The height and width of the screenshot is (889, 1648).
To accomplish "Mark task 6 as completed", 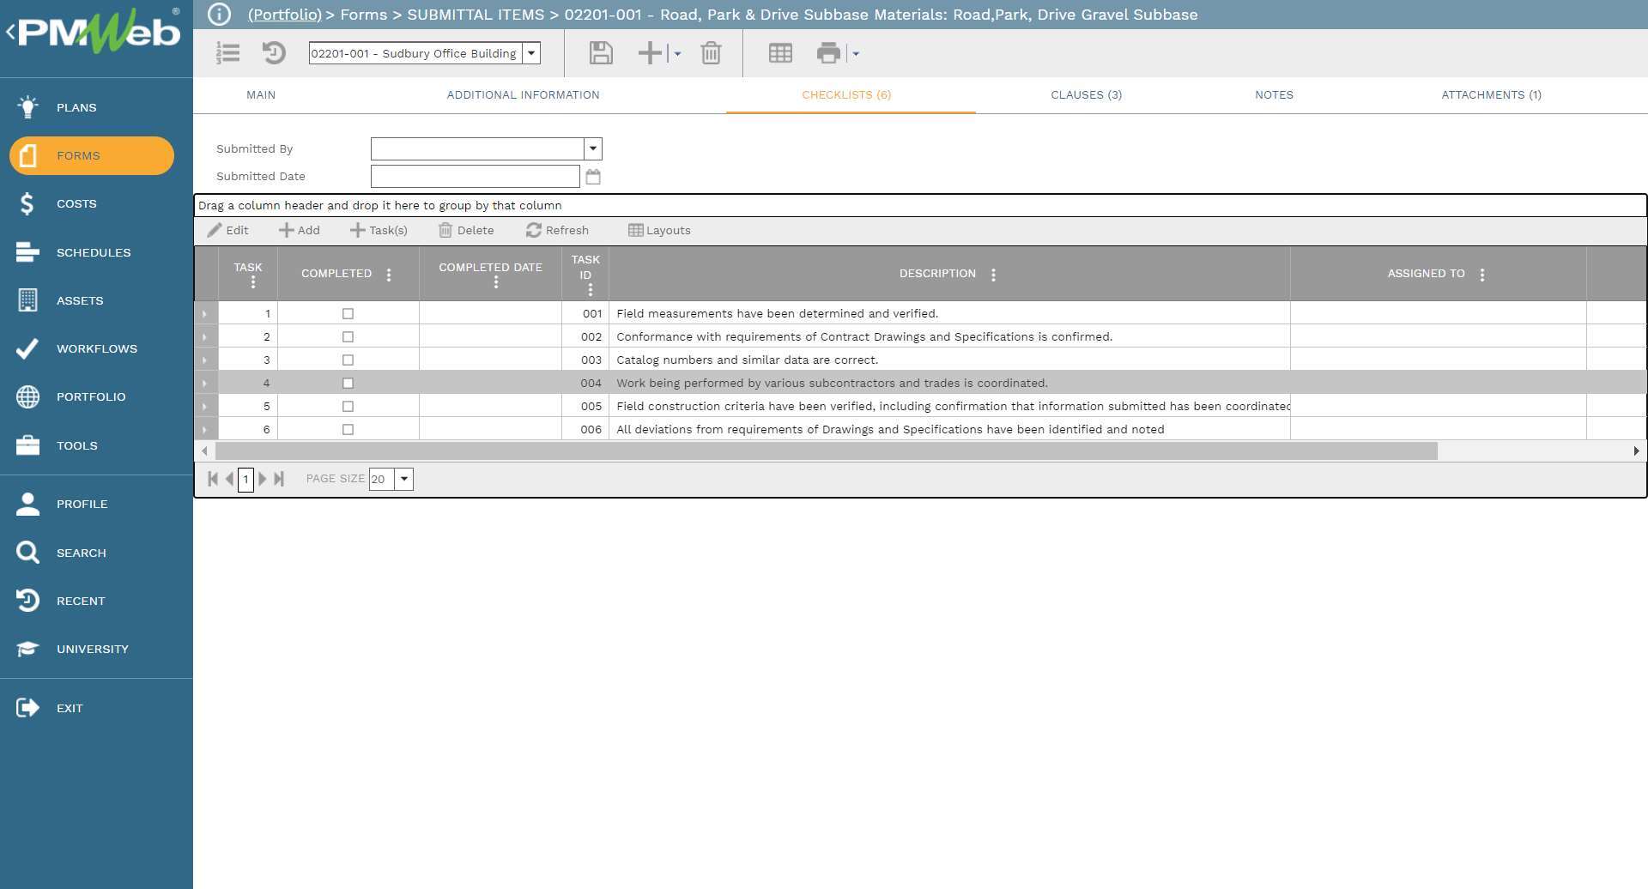I will [x=348, y=429].
